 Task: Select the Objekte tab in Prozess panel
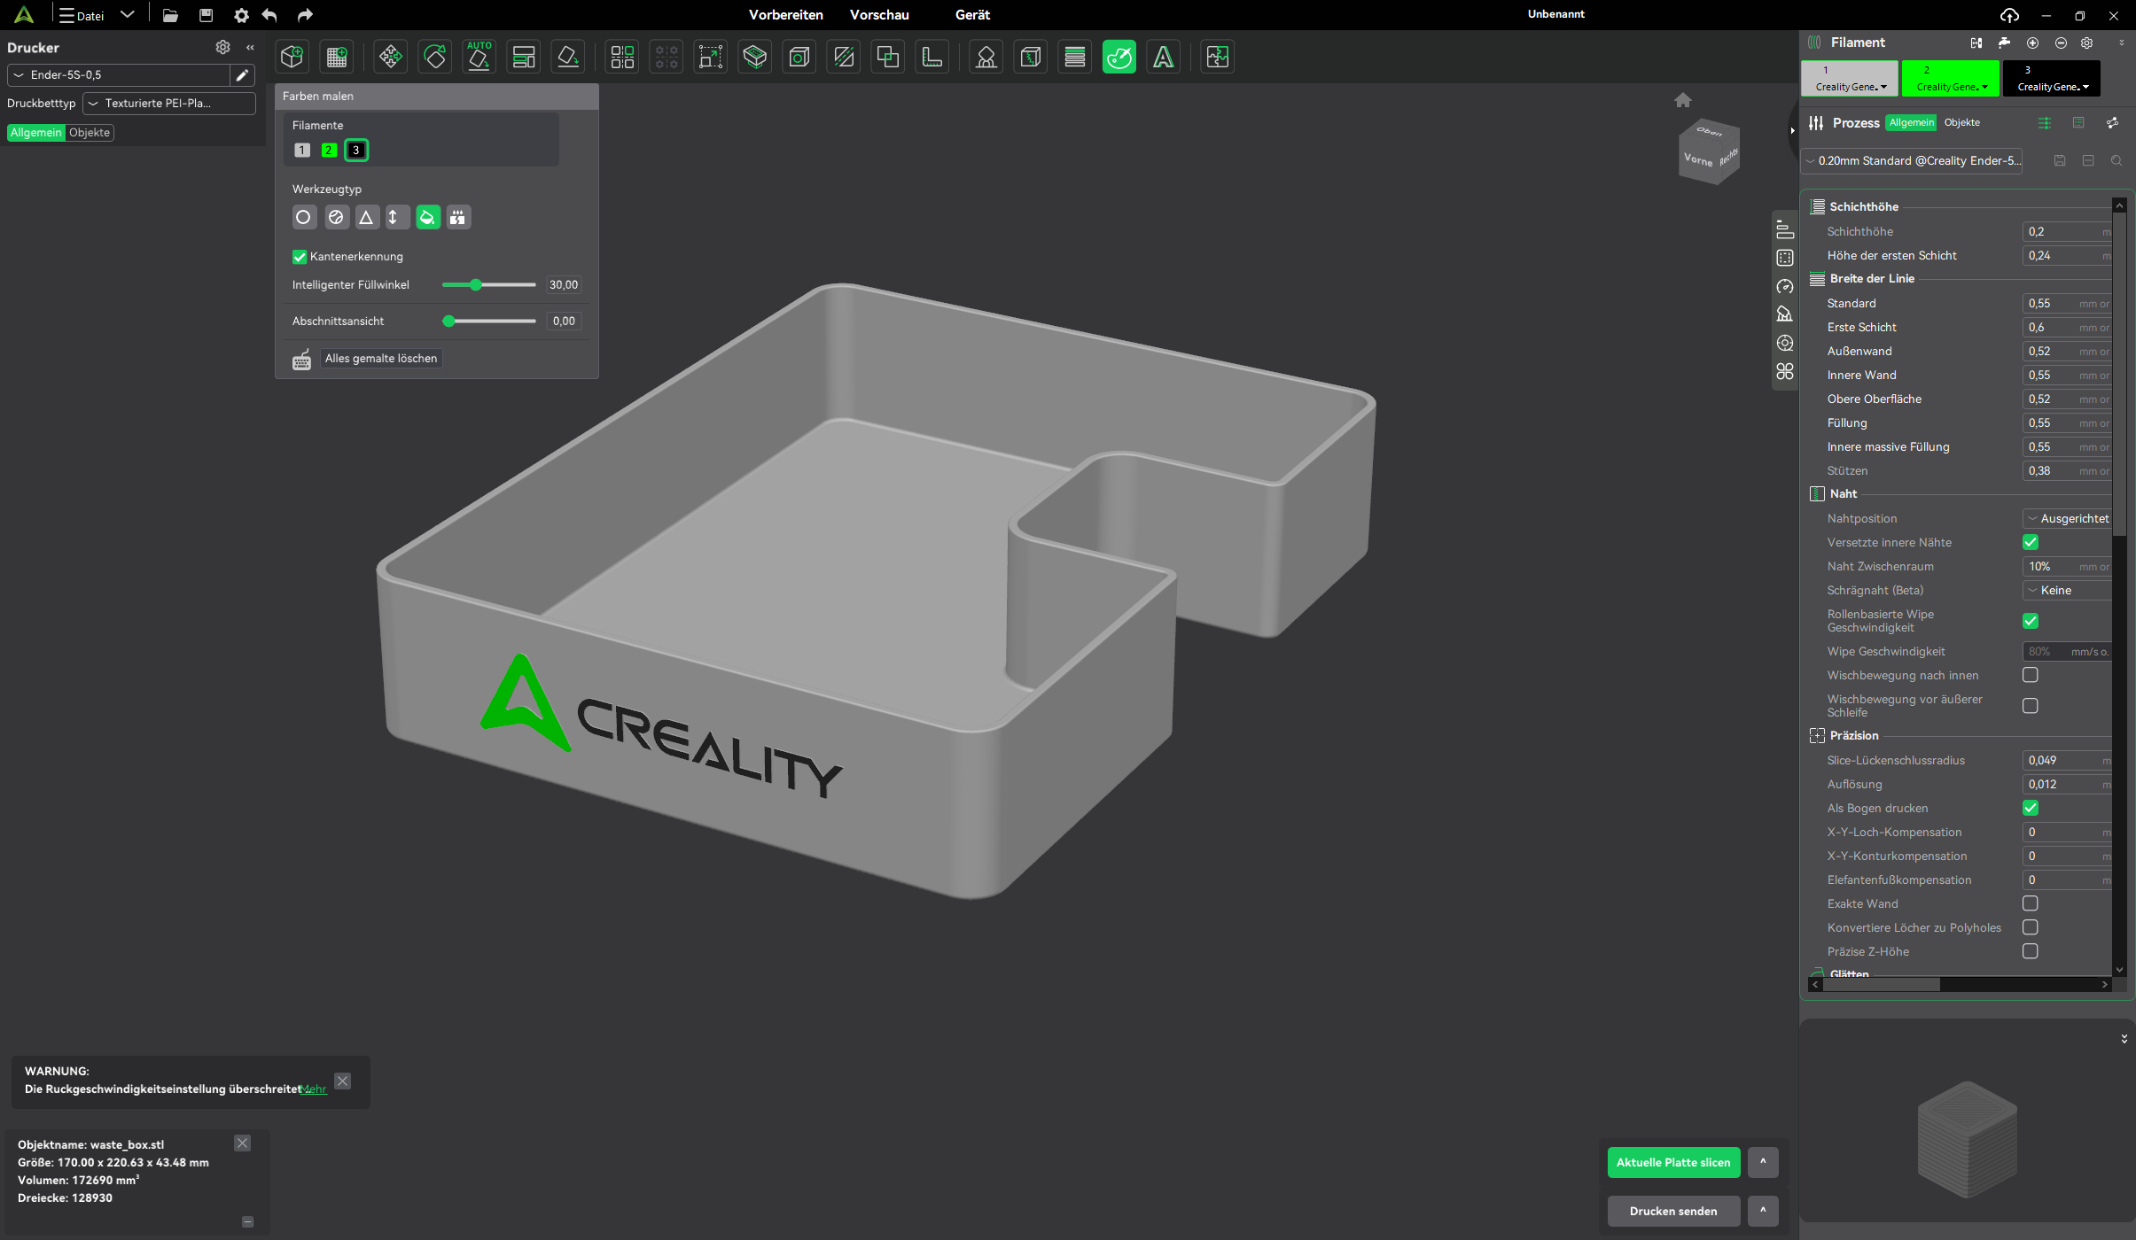(1961, 123)
